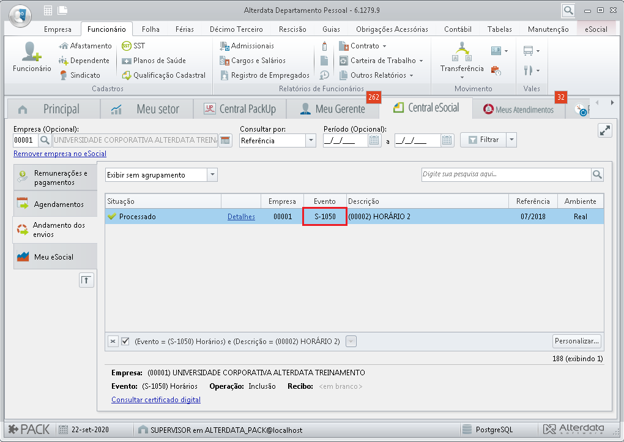The image size is (624, 442).
Task: Select Remunerações e pagamentos side item
Action: pos(55,178)
